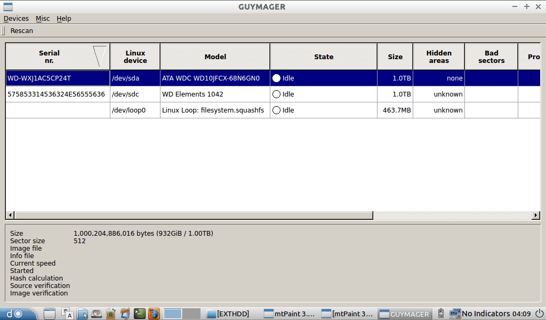Select serial 57585331453632E56555636 cell
Screen dimensions: 546x320
[x=58, y=94]
